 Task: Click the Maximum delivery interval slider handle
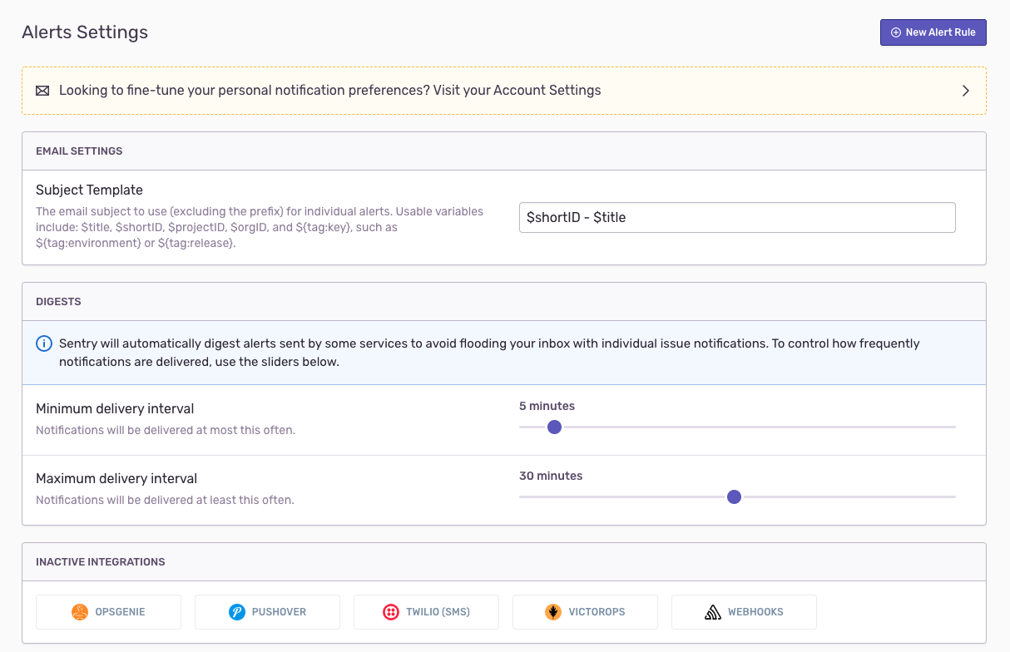[x=734, y=497]
